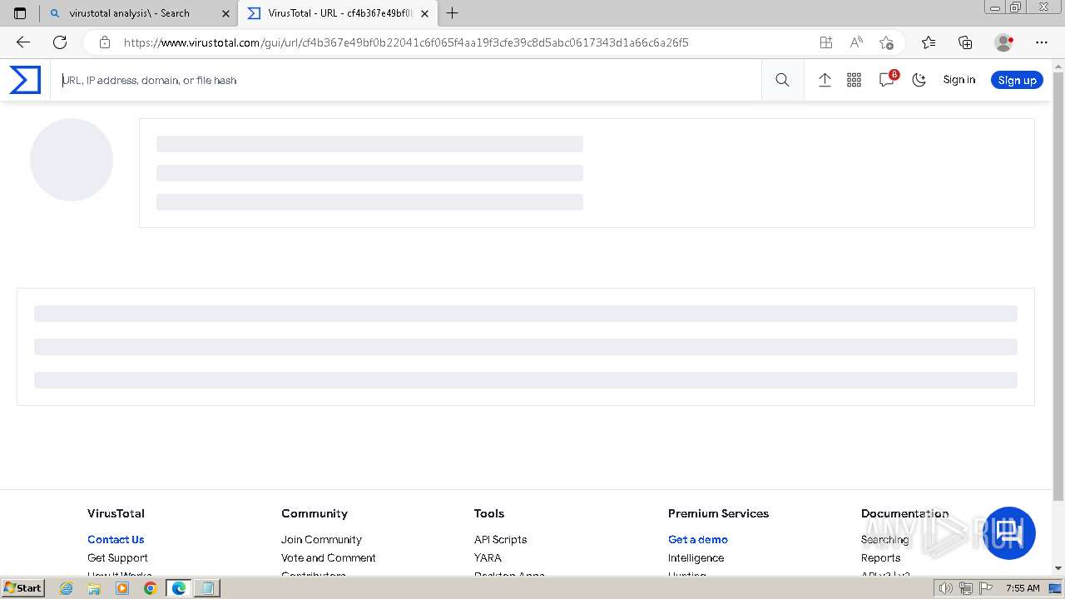This screenshot has height=599, width=1065.
Task: Click the volume speaker tray icon
Action: click(946, 588)
